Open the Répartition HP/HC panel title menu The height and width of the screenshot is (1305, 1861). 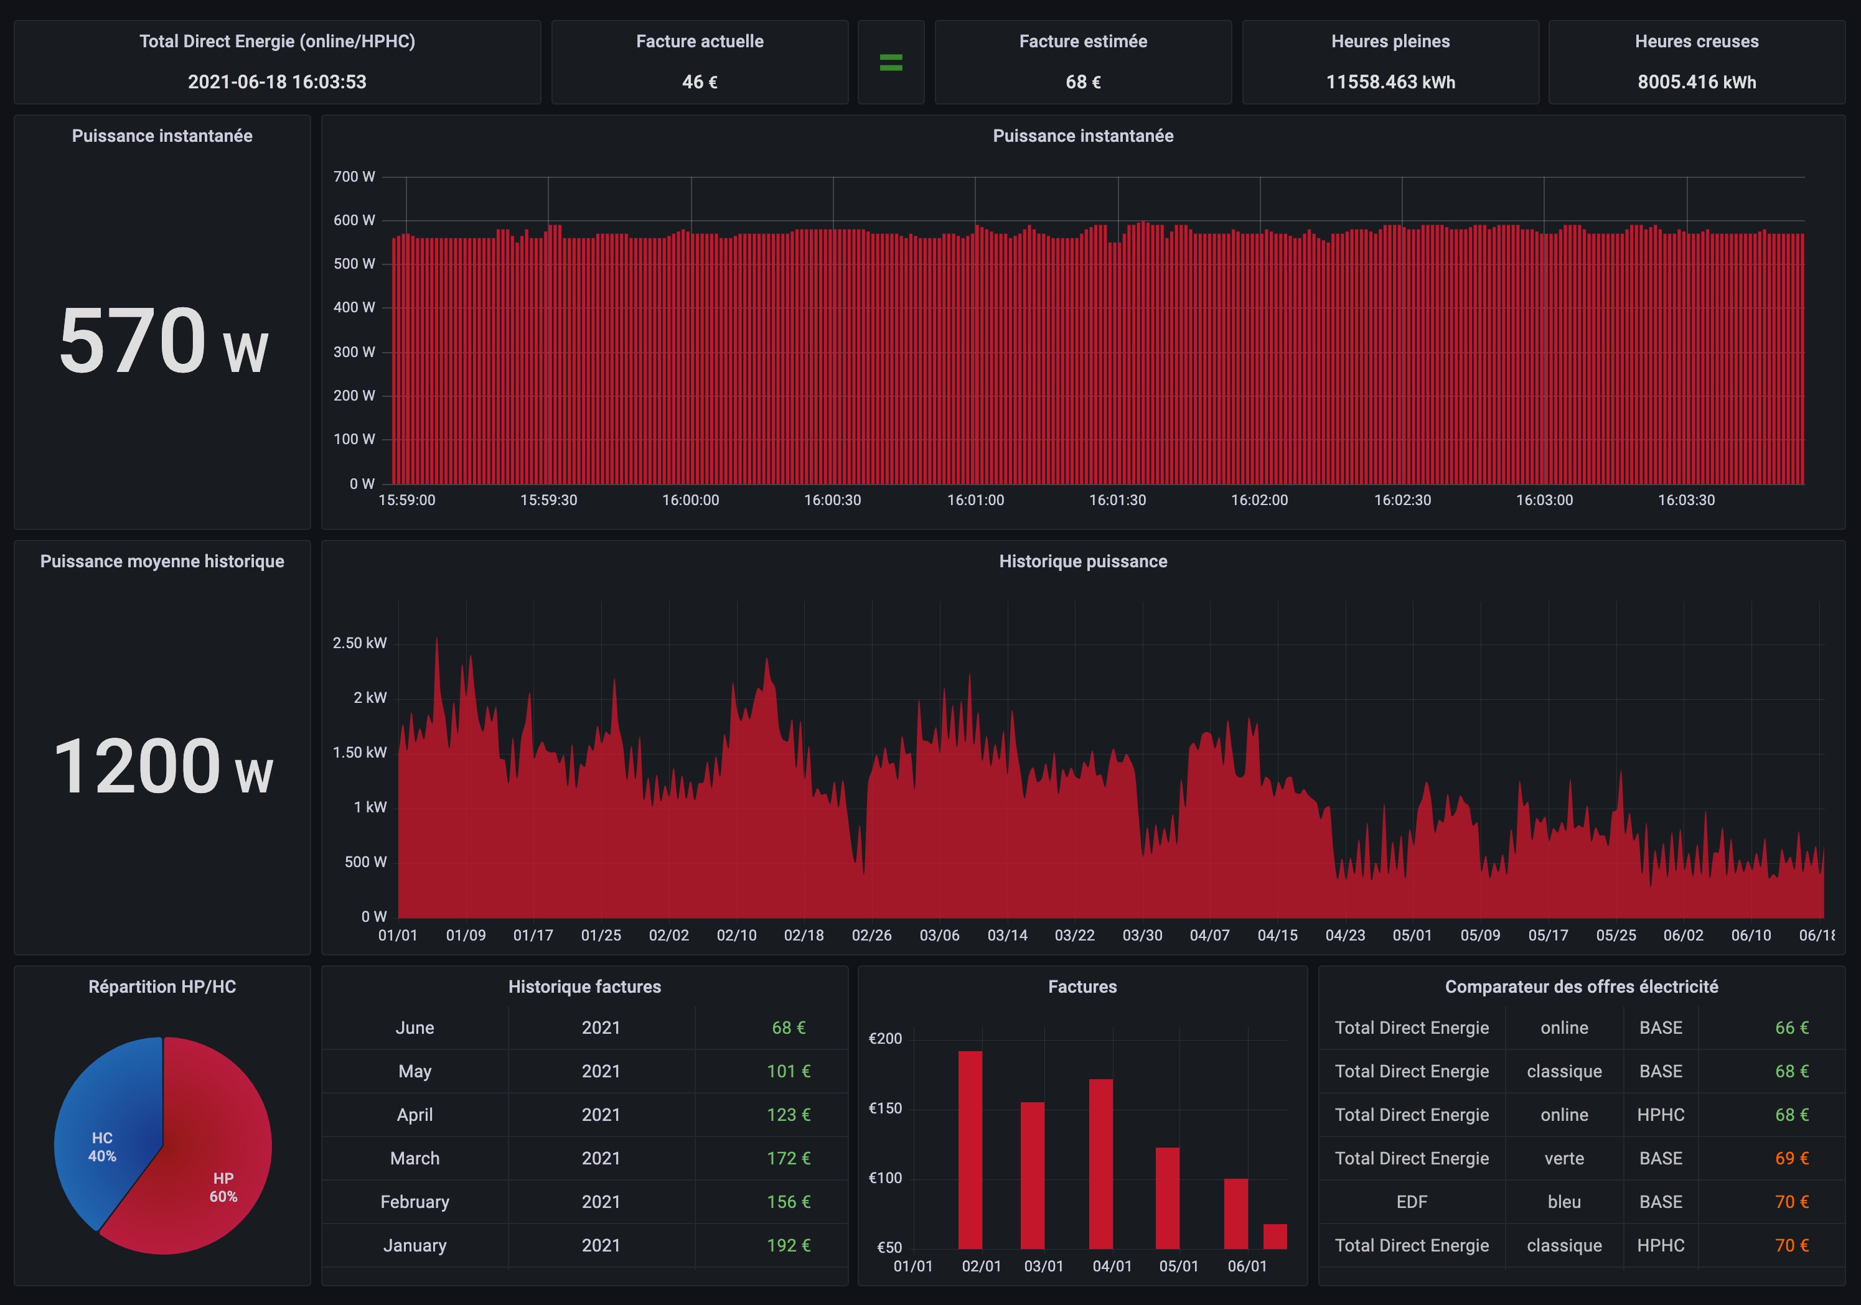[162, 987]
